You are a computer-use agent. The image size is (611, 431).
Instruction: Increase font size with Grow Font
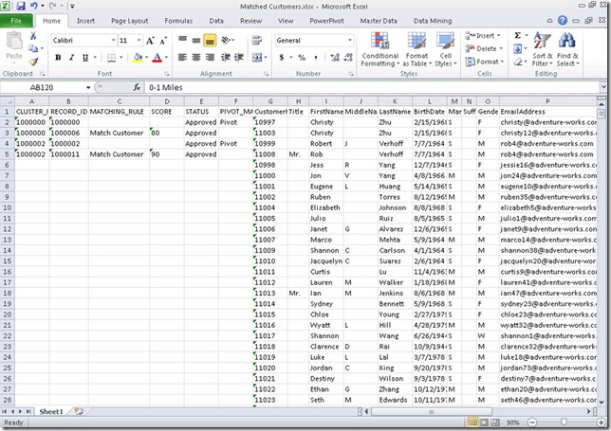point(150,41)
